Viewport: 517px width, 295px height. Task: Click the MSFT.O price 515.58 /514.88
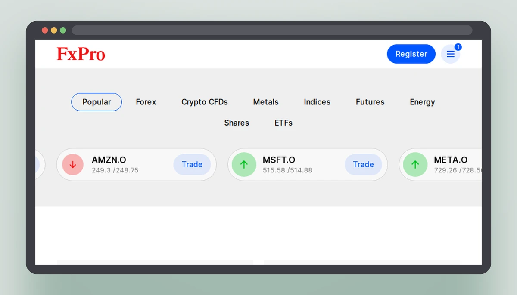(288, 170)
